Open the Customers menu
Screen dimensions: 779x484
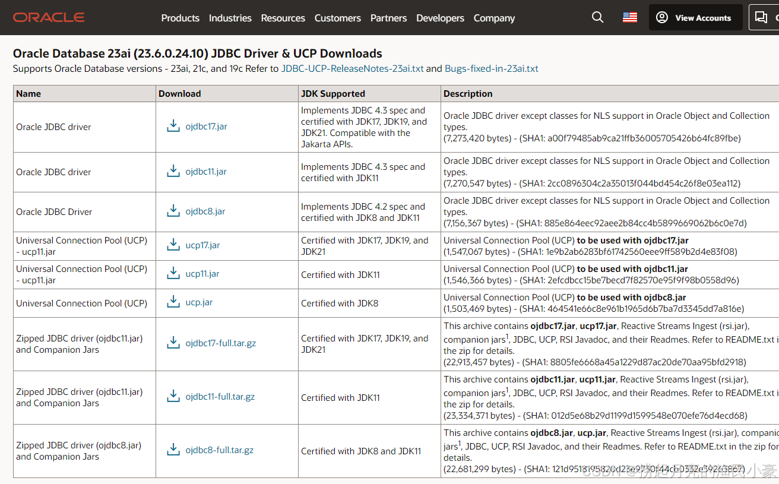pos(338,18)
